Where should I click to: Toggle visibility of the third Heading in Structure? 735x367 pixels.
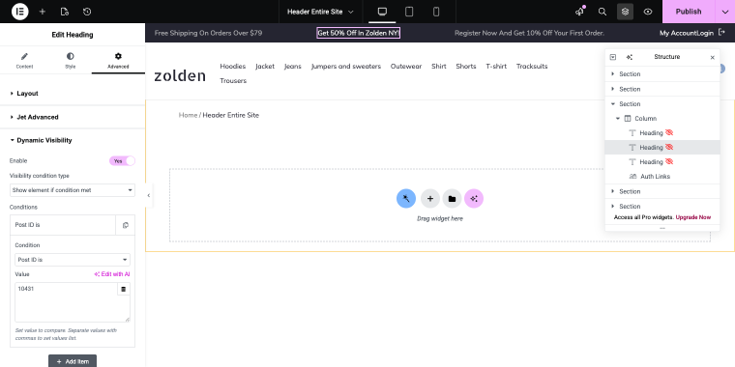point(669,161)
